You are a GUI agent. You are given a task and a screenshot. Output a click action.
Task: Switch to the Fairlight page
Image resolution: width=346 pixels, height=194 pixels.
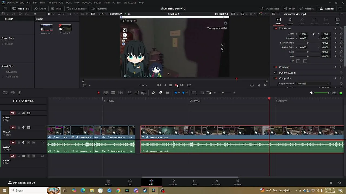click(216, 183)
